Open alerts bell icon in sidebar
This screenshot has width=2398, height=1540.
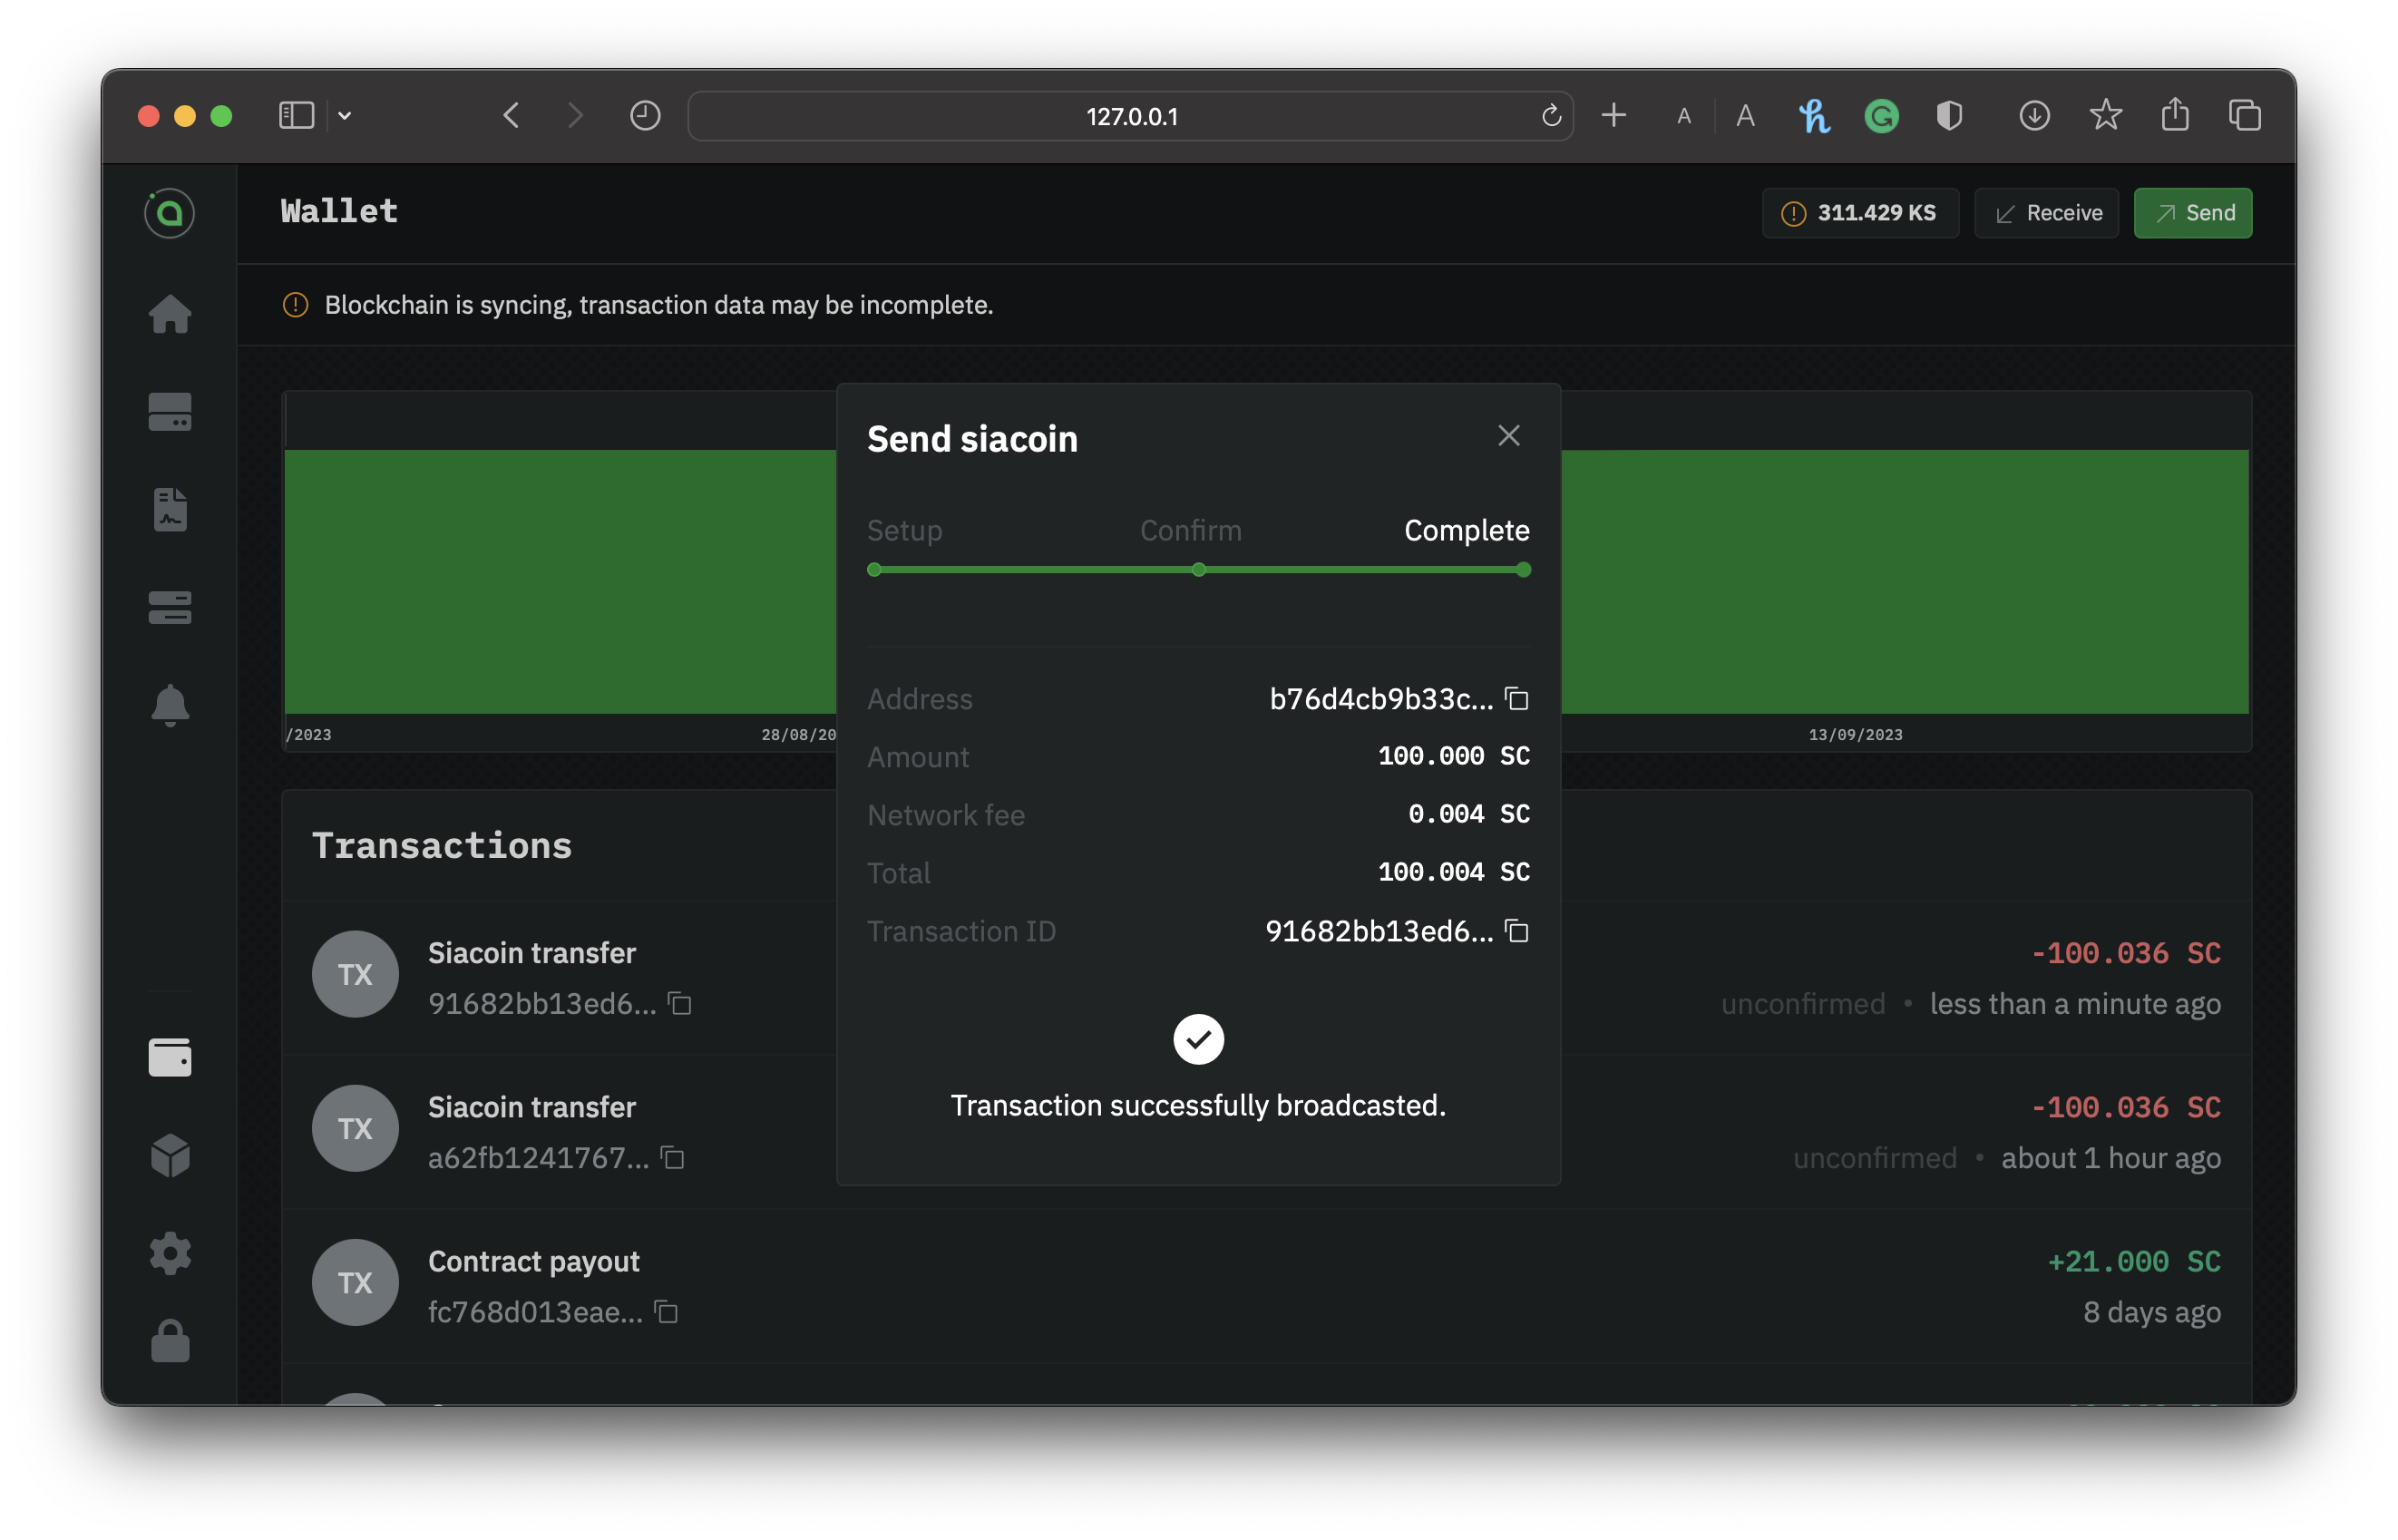(x=170, y=705)
